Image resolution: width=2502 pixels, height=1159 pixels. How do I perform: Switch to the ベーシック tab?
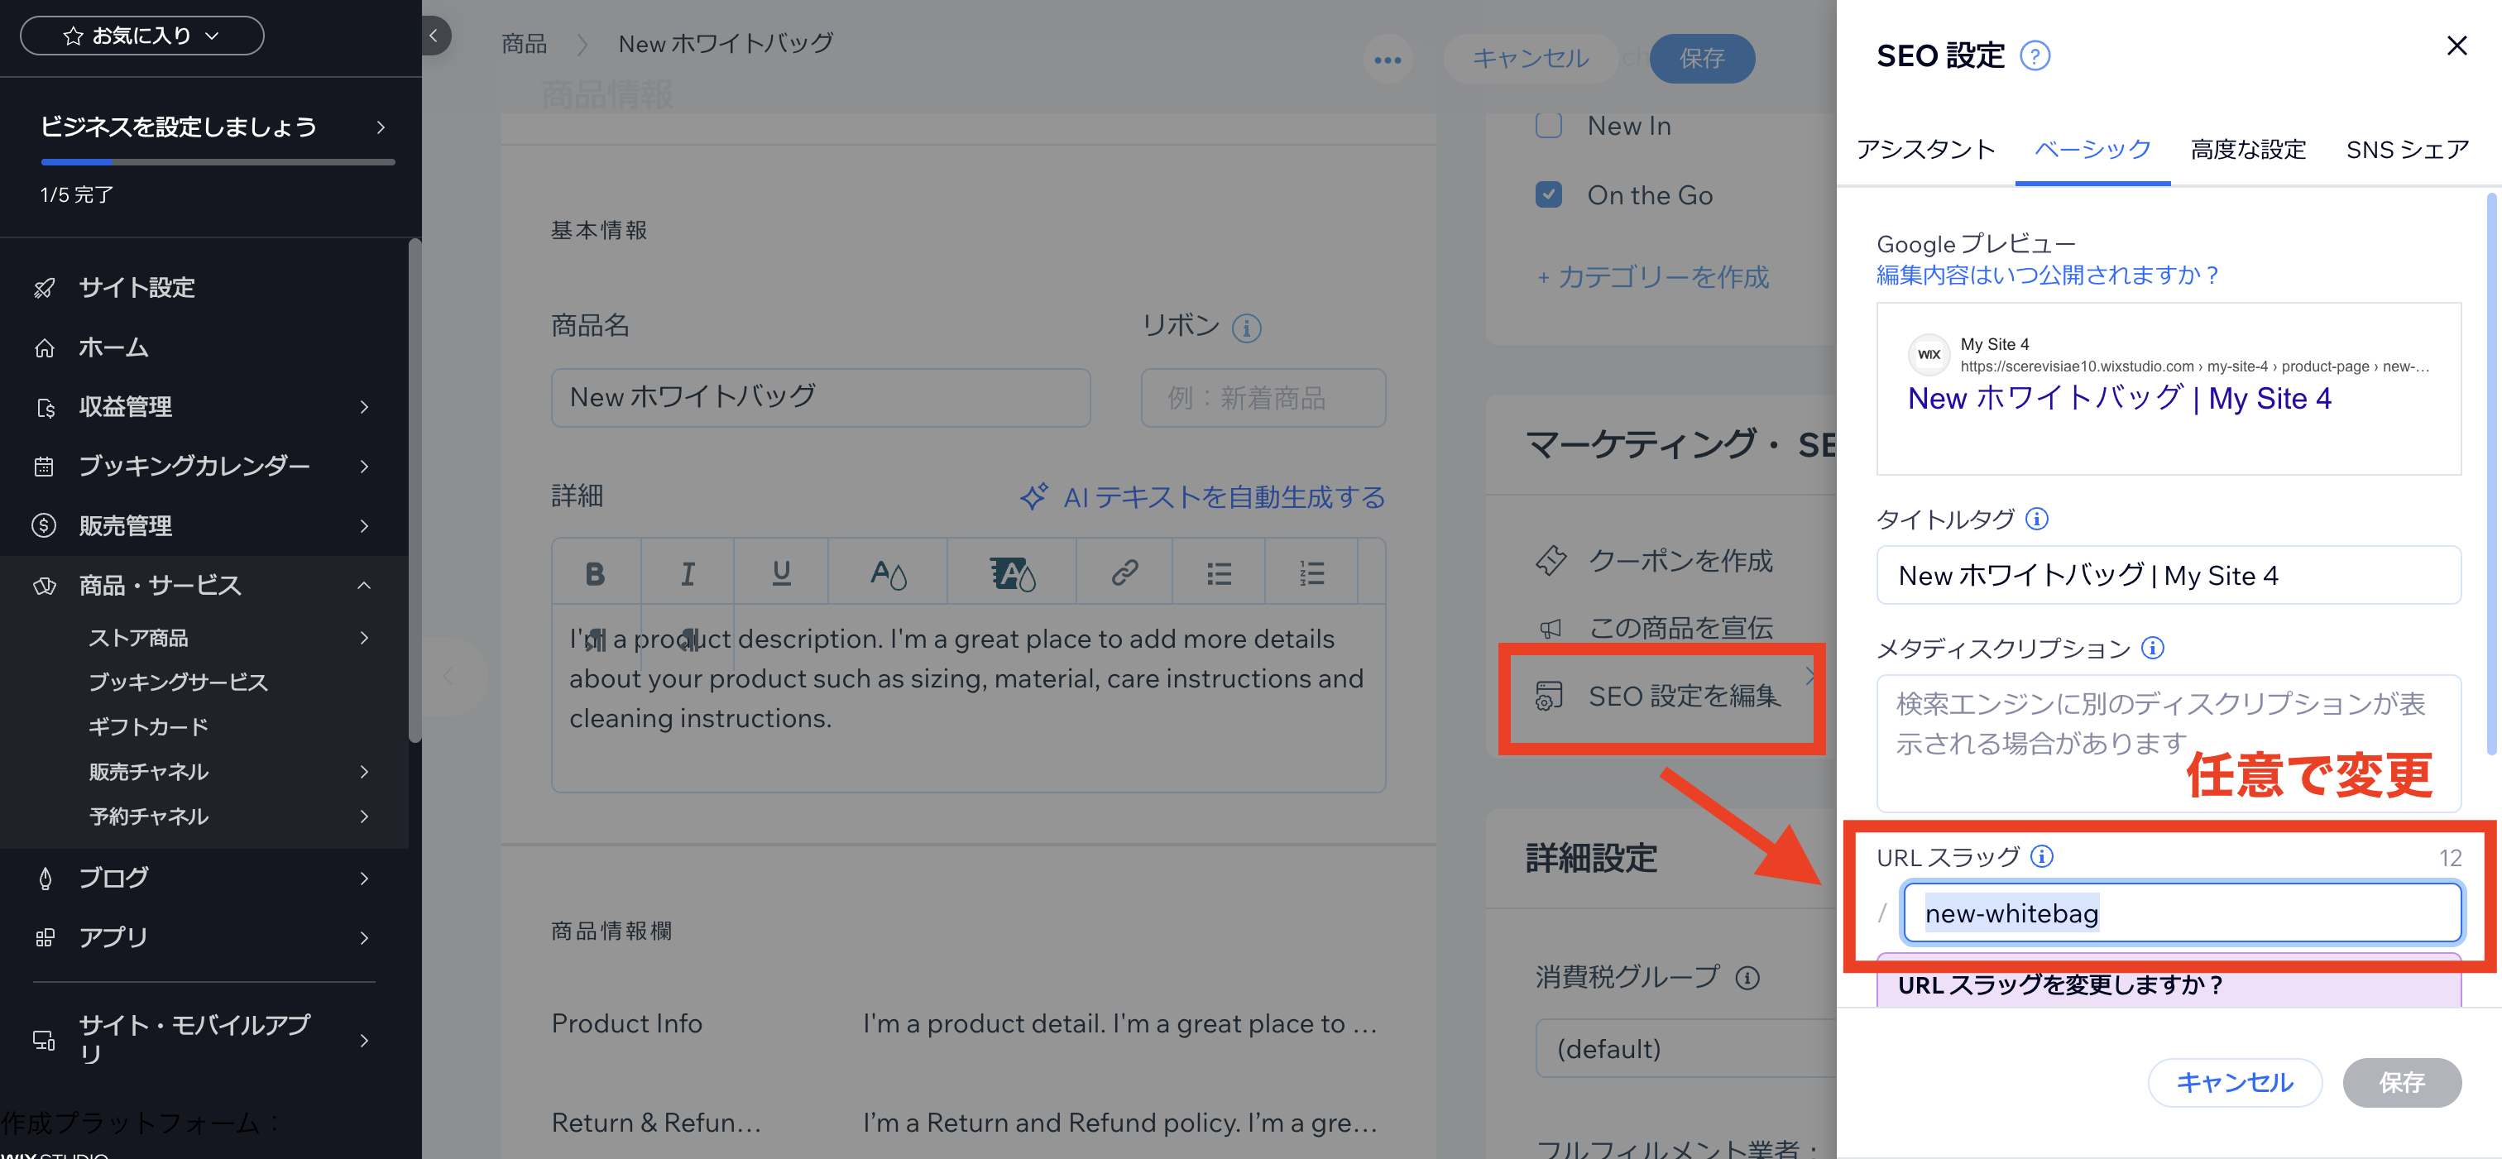pyautogui.click(x=2092, y=150)
